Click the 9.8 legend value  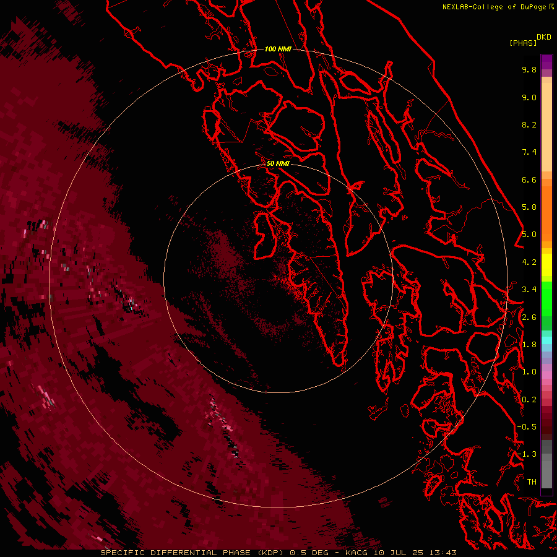[x=529, y=69]
